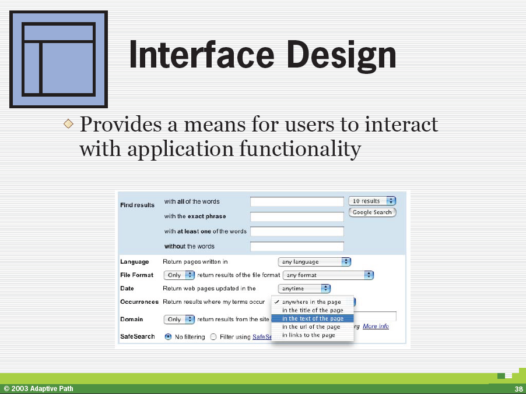
Task: Follow the More info link
Action: click(376, 326)
